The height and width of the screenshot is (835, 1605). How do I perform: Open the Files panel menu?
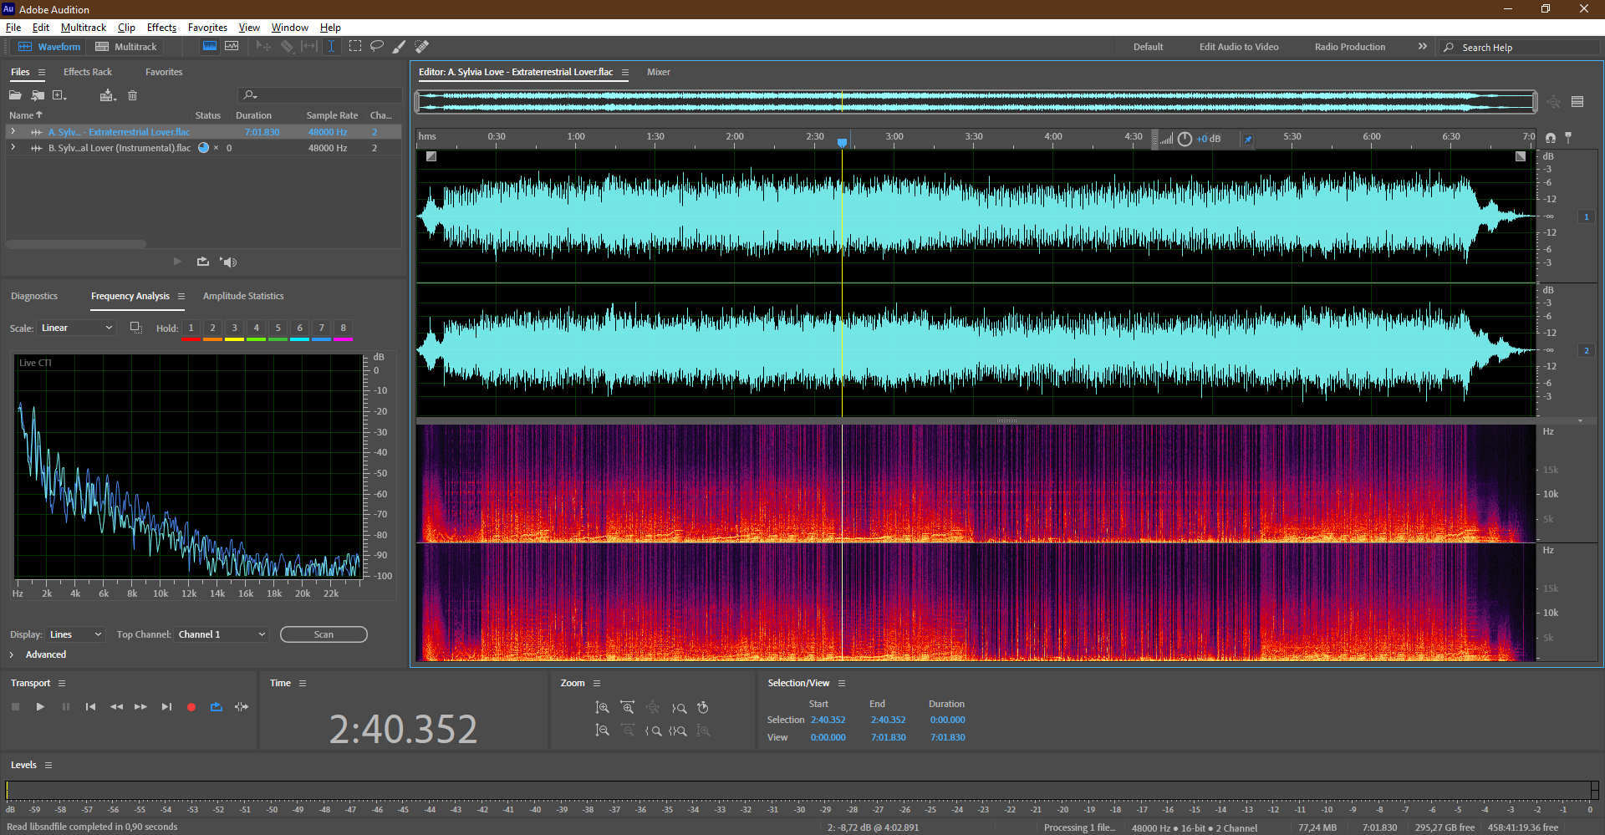[x=42, y=73]
